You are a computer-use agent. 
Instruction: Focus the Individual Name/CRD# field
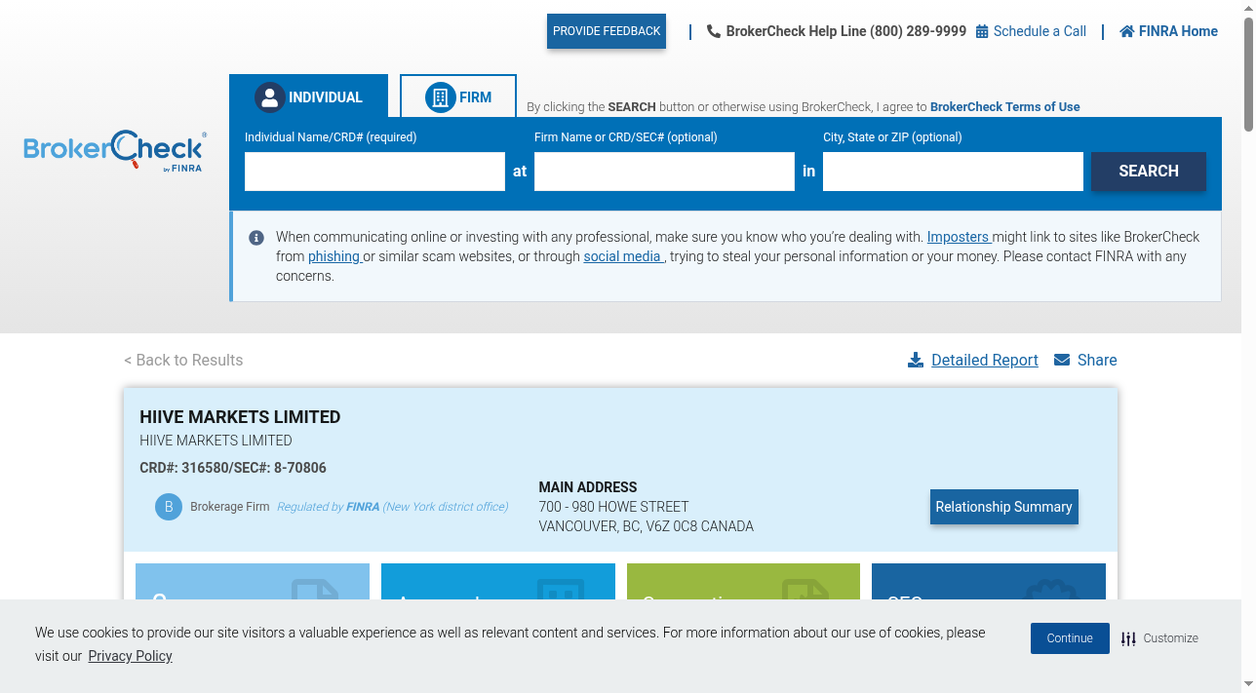pos(374,172)
